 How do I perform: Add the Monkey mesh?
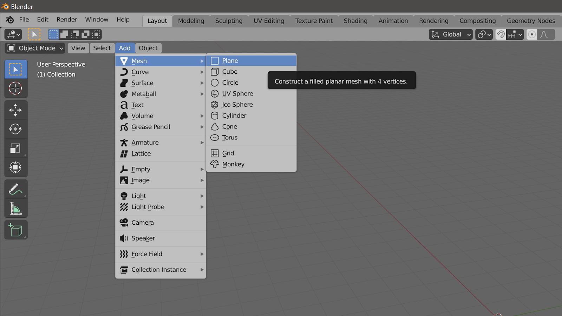[x=251, y=164]
